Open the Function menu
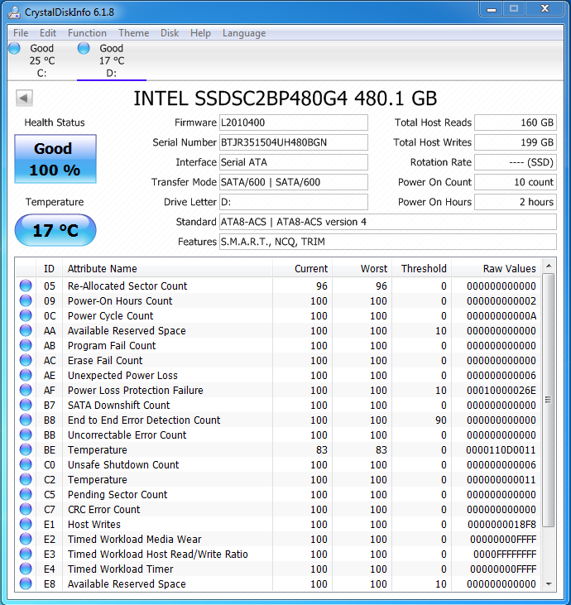This screenshot has width=571, height=605. pyautogui.click(x=87, y=33)
